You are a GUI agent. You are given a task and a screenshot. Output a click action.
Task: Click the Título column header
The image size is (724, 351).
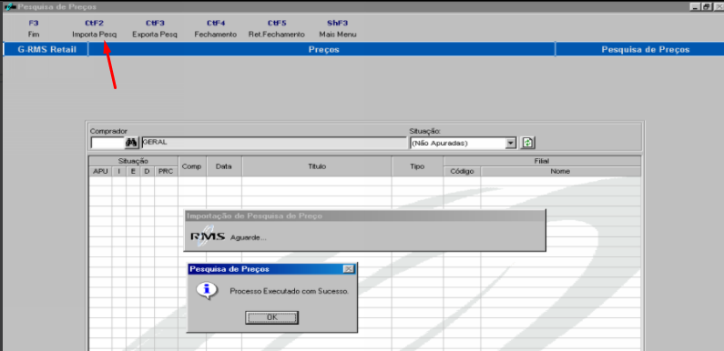(x=317, y=166)
